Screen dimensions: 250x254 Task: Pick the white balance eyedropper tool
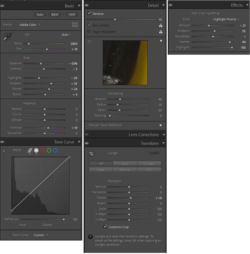click(x=7, y=36)
